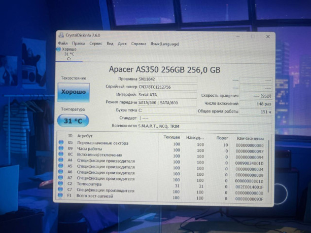Click status icon for attribute 05
The image size is (311, 233).
click(61, 142)
